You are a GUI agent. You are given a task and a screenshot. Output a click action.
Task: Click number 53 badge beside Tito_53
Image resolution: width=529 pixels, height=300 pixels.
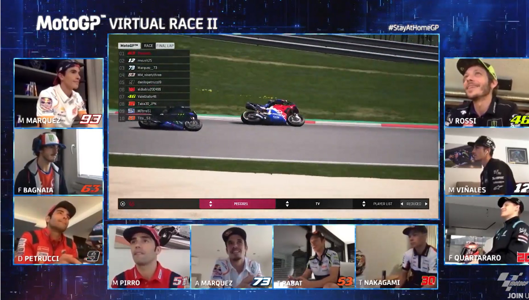click(x=132, y=118)
